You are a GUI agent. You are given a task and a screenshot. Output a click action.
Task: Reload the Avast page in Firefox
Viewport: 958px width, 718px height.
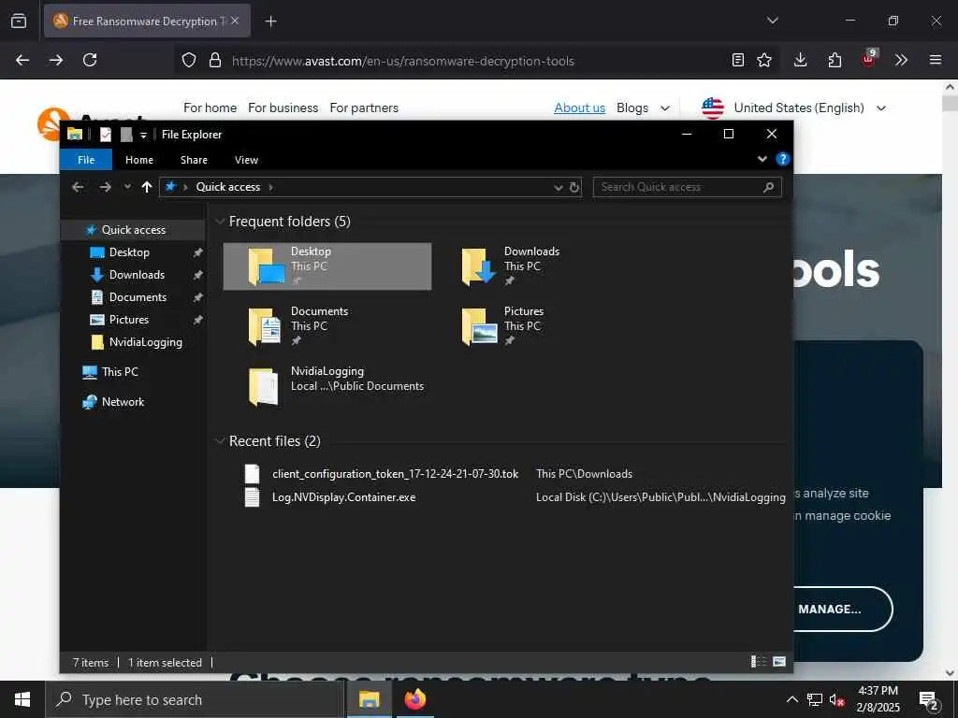[90, 60]
